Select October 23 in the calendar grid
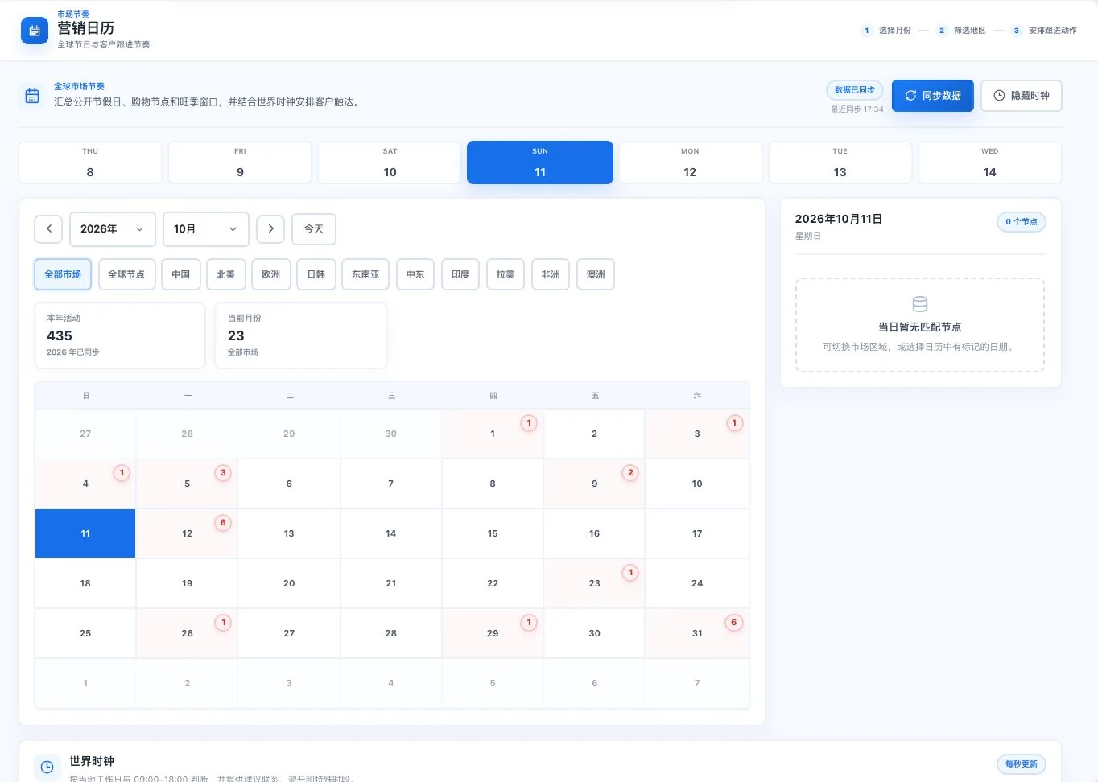Image resolution: width=1098 pixels, height=782 pixels. (594, 583)
